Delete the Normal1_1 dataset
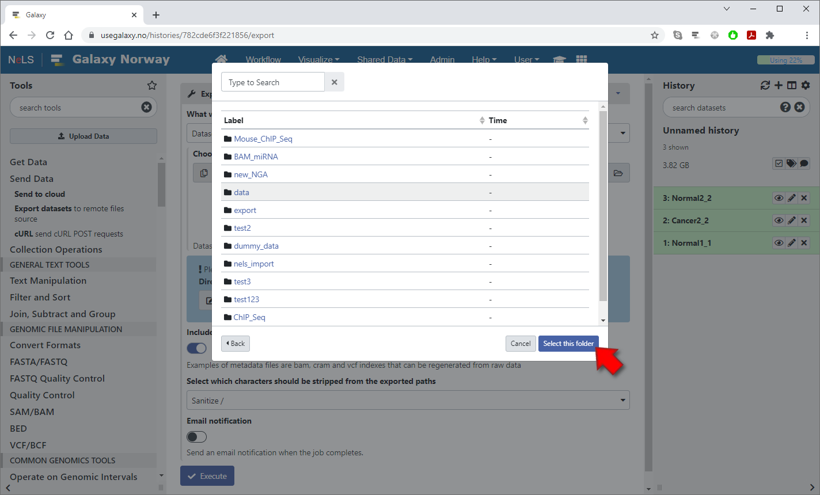Screen dimensions: 820x495 pyautogui.click(x=804, y=243)
